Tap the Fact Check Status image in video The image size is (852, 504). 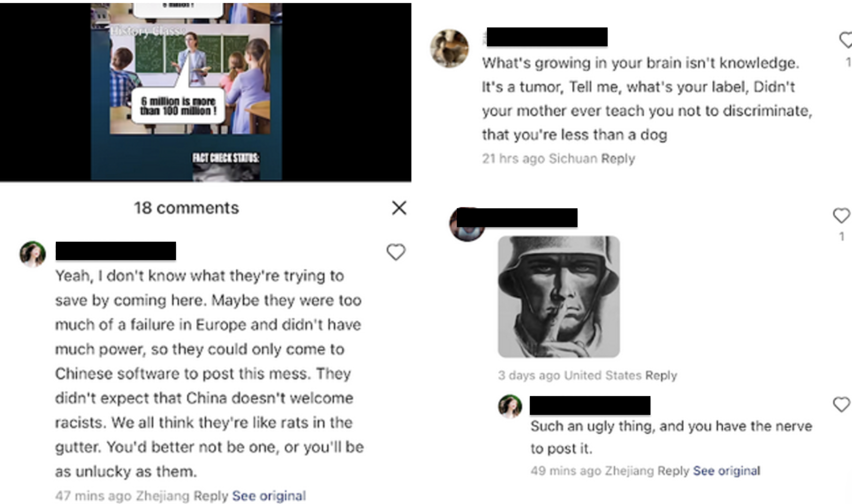click(226, 166)
